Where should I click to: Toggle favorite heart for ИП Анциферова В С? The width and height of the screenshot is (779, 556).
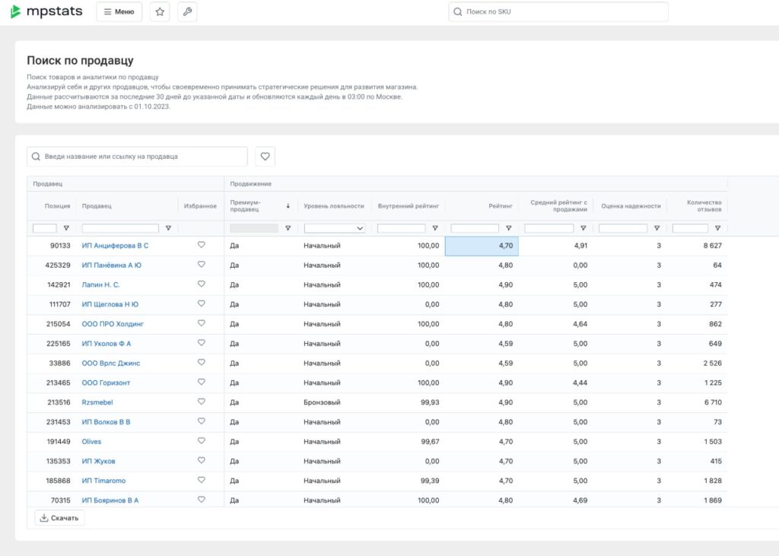(x=202, y=245)
